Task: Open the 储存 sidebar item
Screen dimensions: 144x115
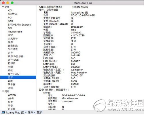Action: [x=10, y=42]
